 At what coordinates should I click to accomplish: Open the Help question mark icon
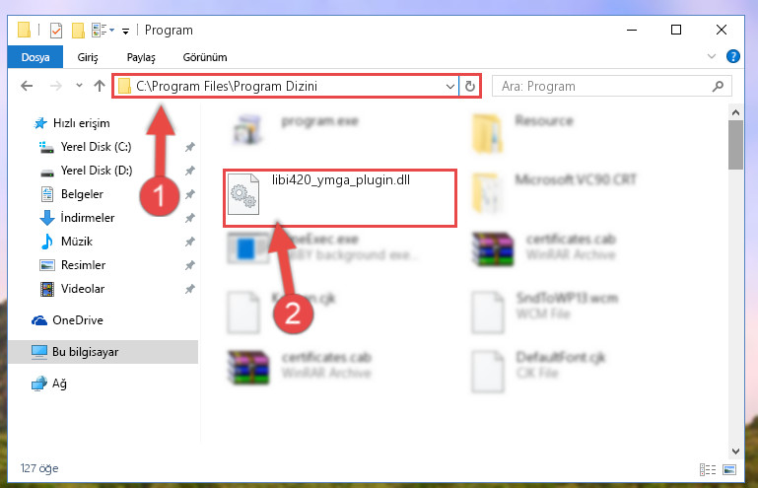tap(732, 56)
